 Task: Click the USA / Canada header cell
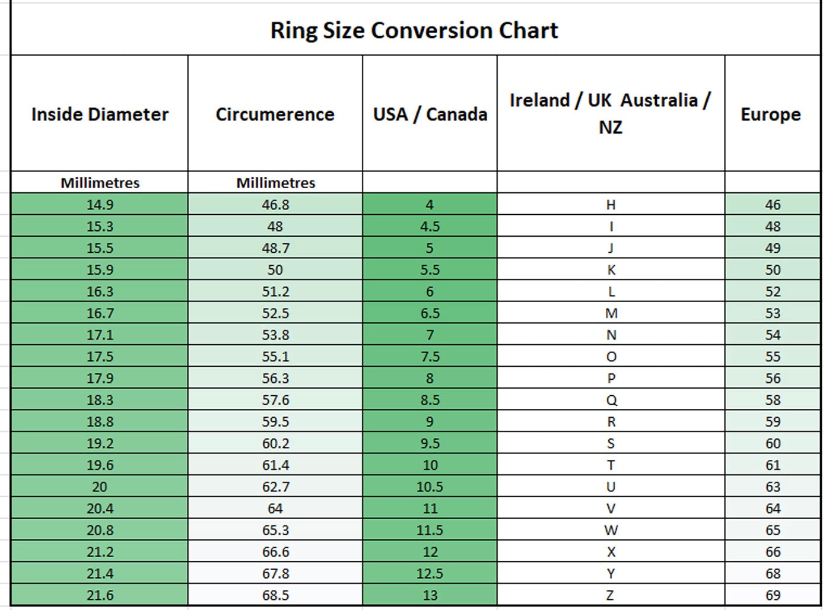(x=430, y=114)
